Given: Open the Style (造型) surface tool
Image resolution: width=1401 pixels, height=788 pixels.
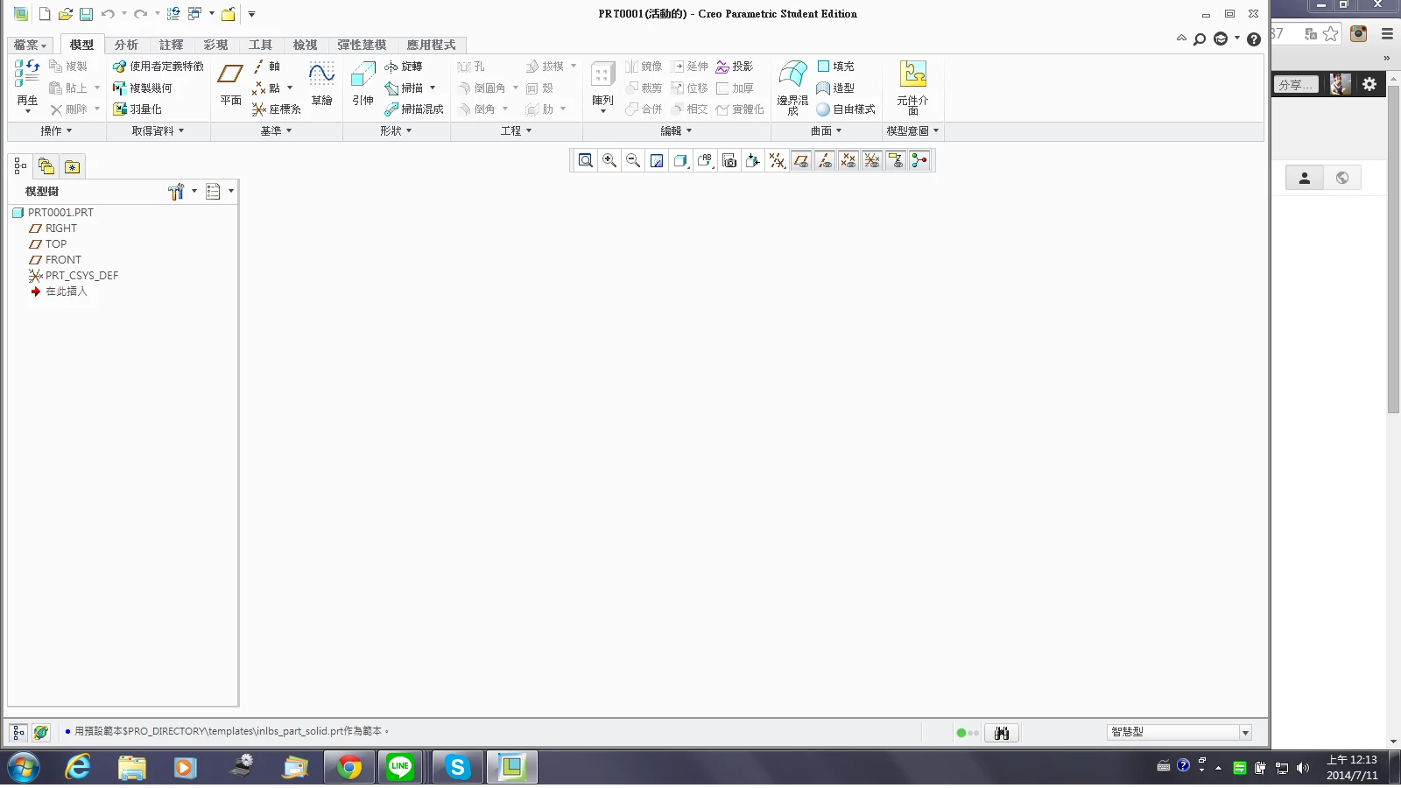Looking at the screenshot, I should point(835,88).
